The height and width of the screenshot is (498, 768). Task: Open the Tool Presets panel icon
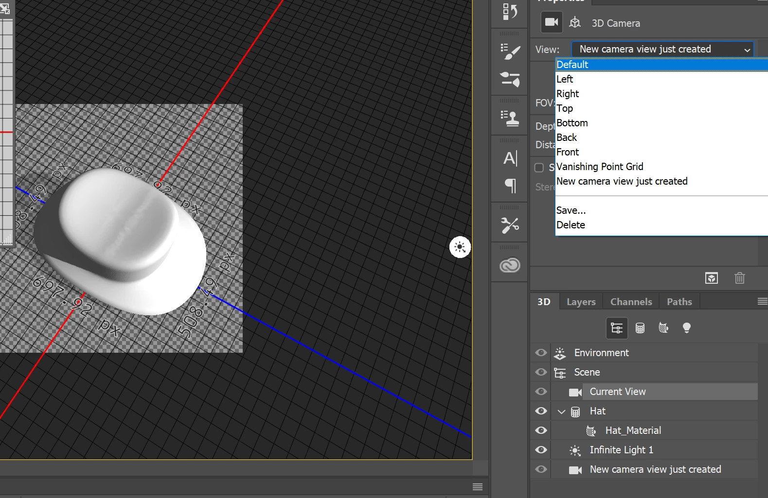pos(510,225)
